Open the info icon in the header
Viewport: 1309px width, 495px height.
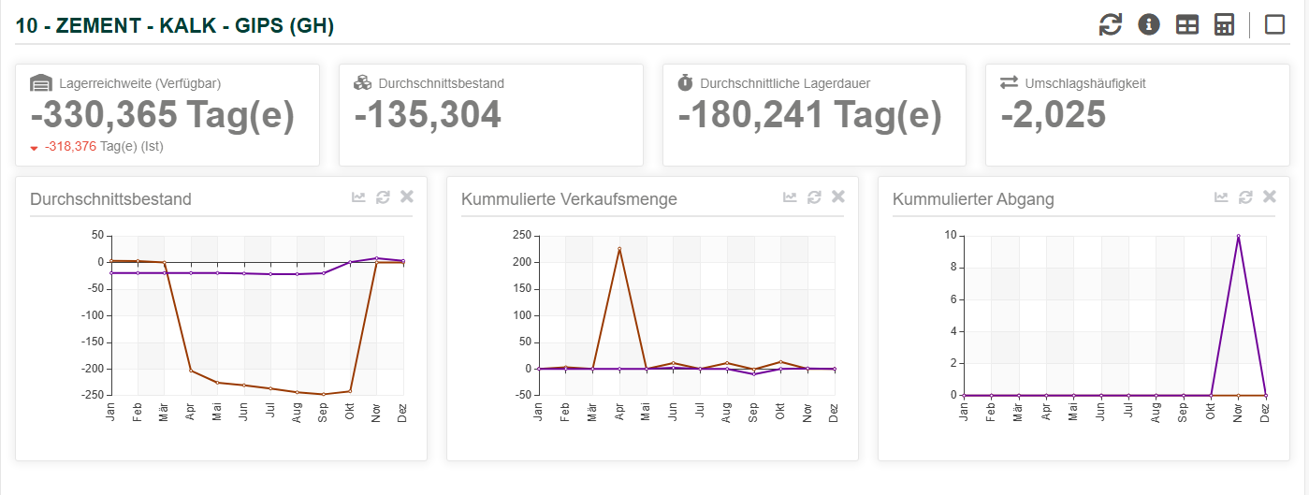pyautogui.click(x=1148, y=25)
